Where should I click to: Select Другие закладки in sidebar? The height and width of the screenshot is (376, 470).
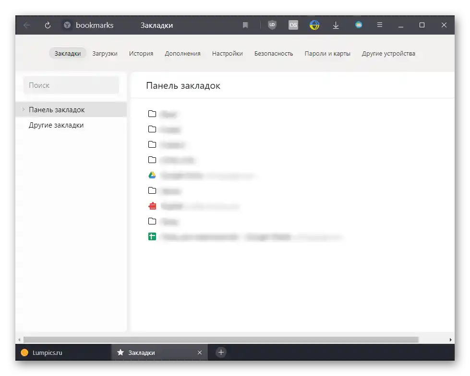pyautogui.click(x=71, y=125)
